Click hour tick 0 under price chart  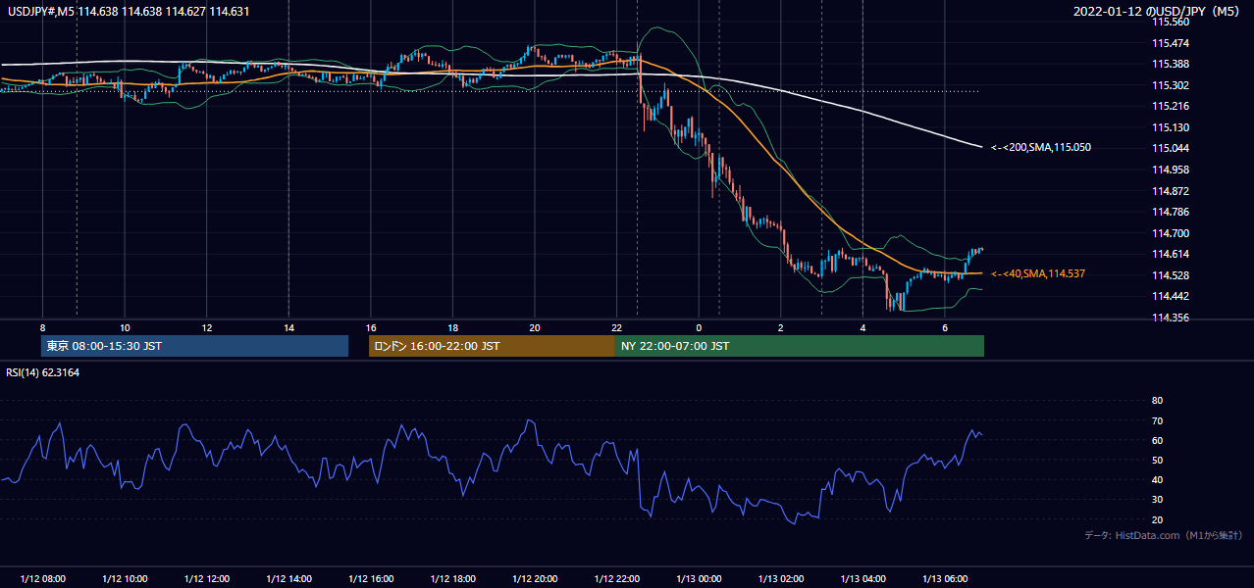[699, 327]
